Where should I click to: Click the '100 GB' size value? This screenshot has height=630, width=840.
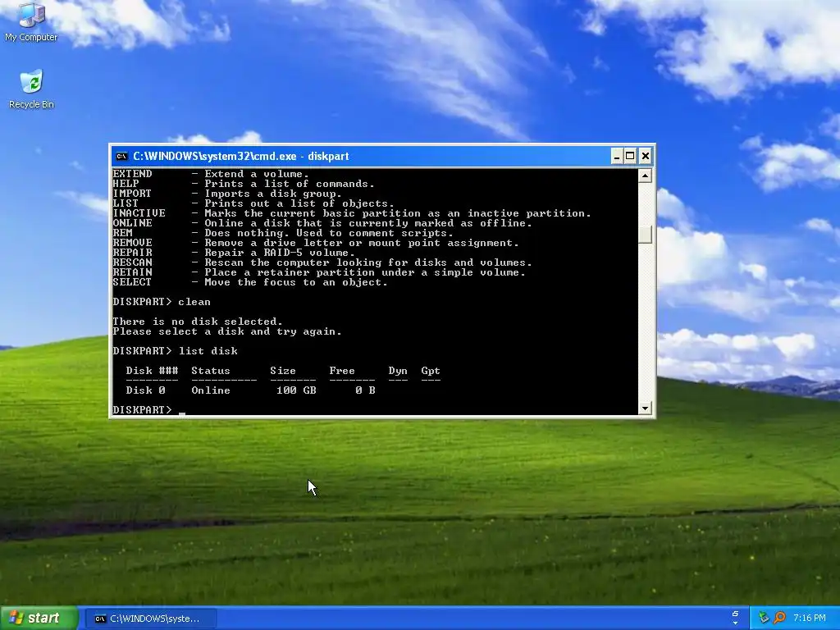tap(296, 390)
